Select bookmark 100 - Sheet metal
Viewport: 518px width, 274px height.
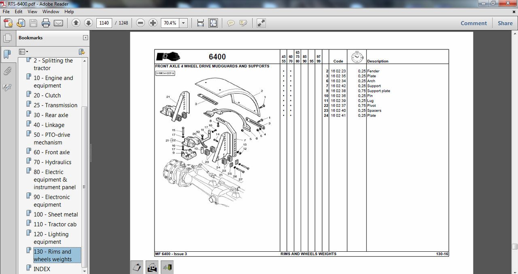tap(56, 215)
